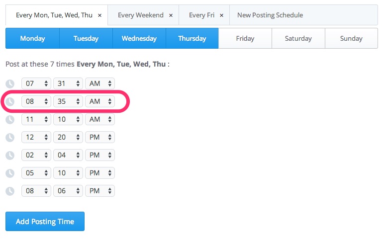Open the hour dropdown showing 07

[36, 83]
